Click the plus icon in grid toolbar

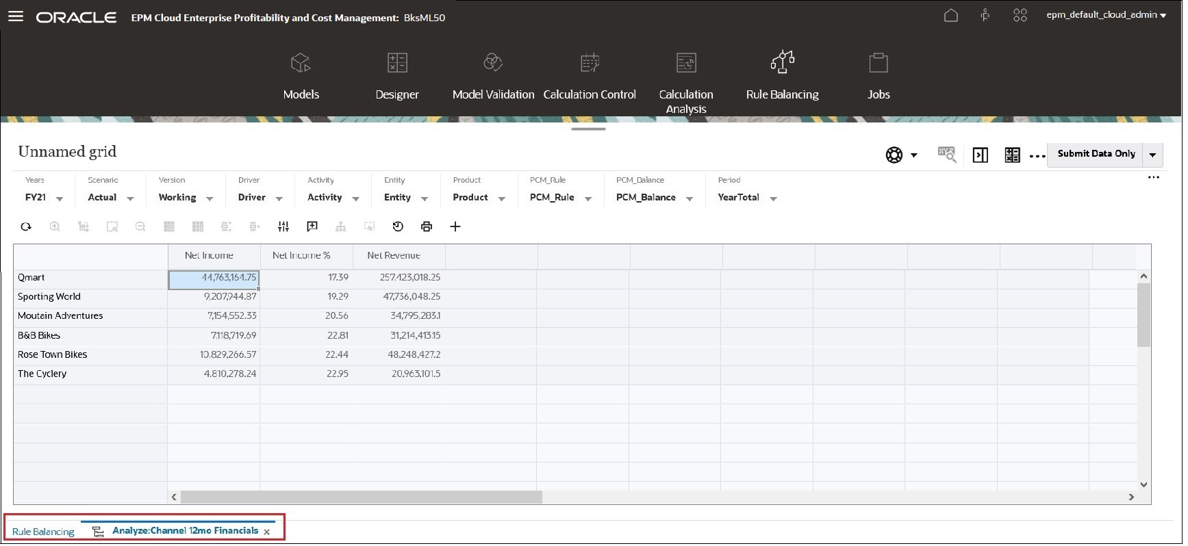[x=455, y=226]
